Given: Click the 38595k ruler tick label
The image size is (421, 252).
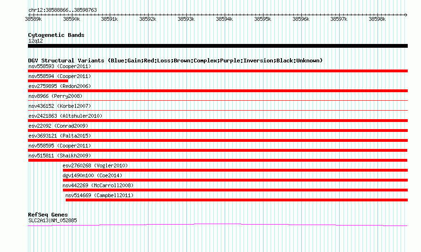Looking at the screenshot, I should [263, 19].
